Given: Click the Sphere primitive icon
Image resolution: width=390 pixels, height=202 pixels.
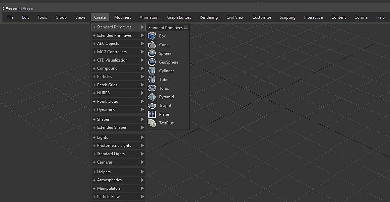Looking at the screenshot, I should 152,54.
